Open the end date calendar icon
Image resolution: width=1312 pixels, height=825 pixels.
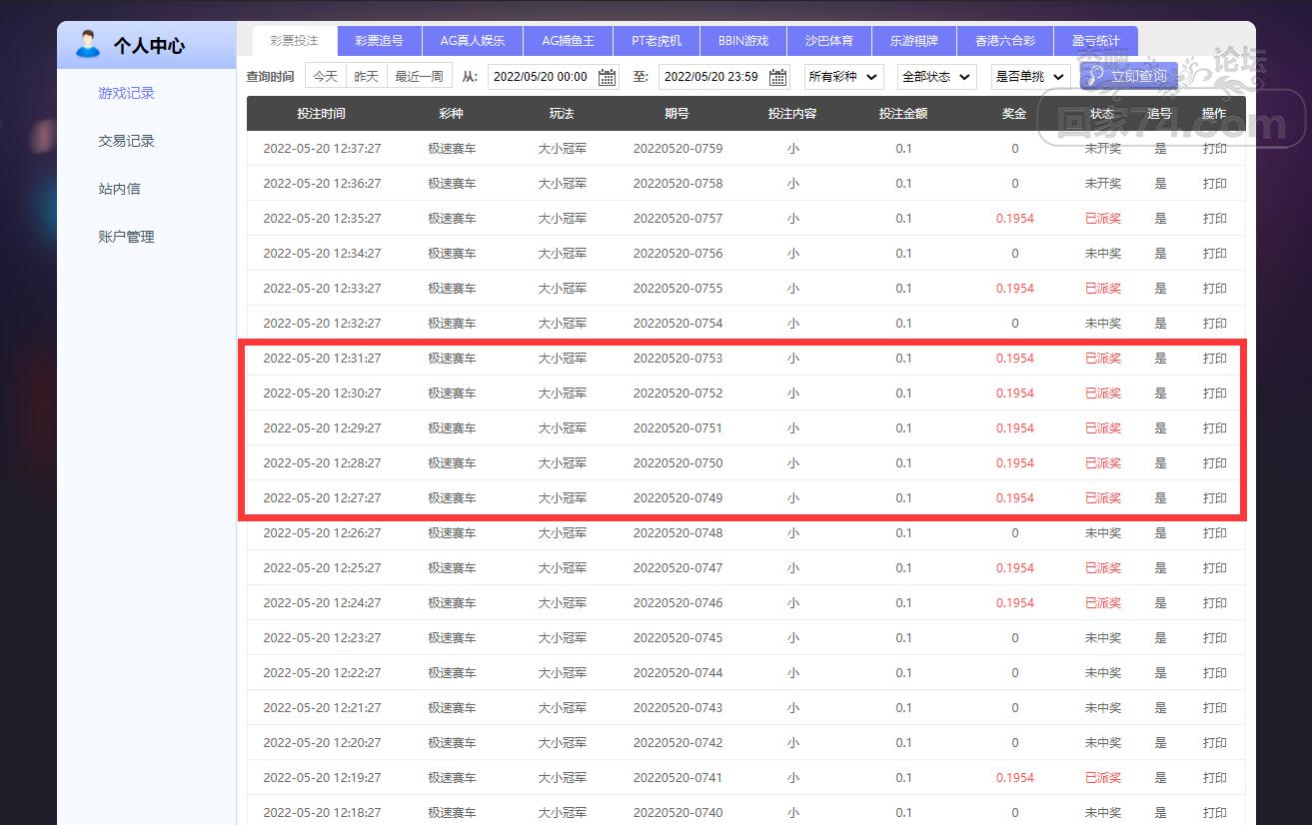(x=777, y=77)
